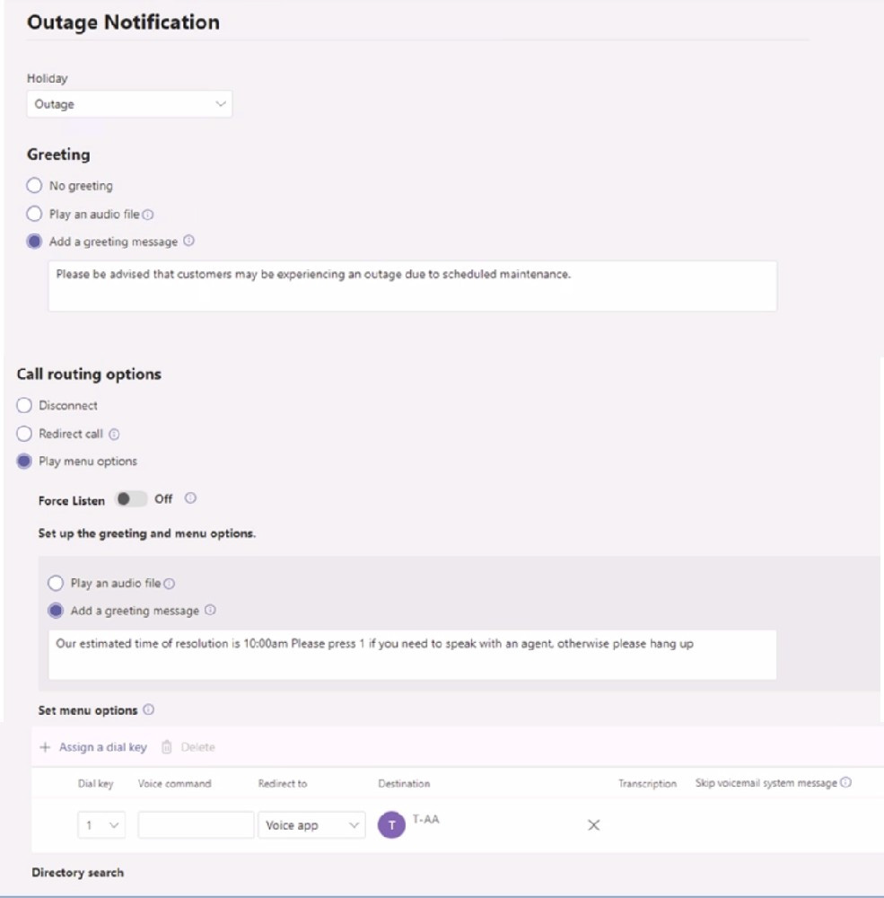Screen dimensions: 884x898
Task: Click info icon beside top Play an audio file
Action: tap(148, 215)
